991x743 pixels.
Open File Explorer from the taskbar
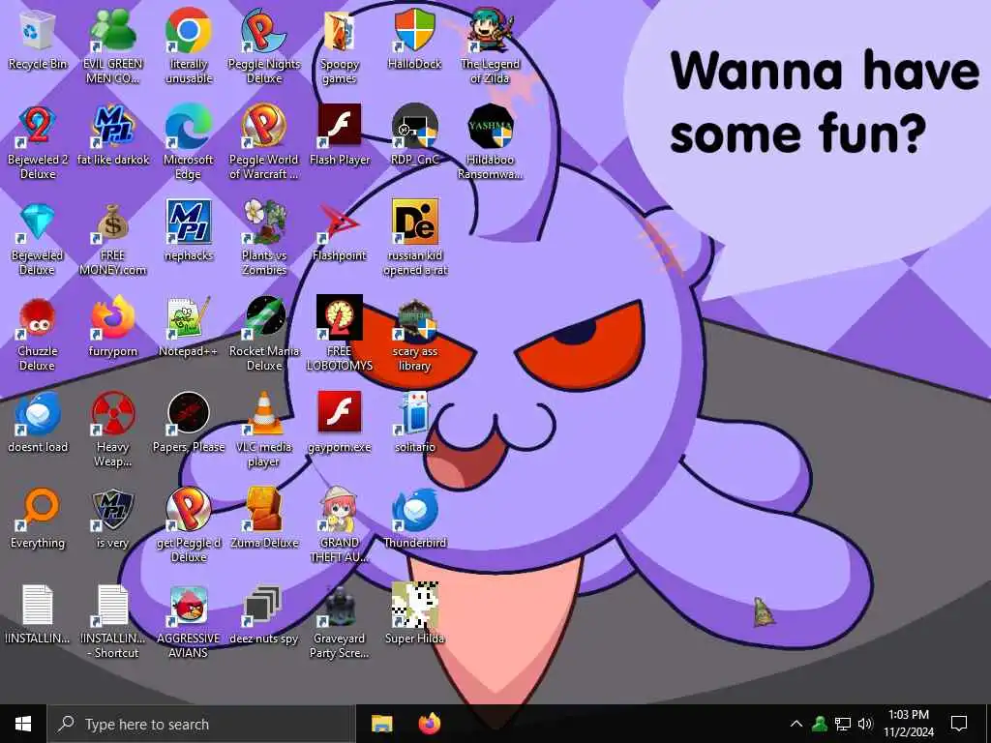click(x=381, y=724)
